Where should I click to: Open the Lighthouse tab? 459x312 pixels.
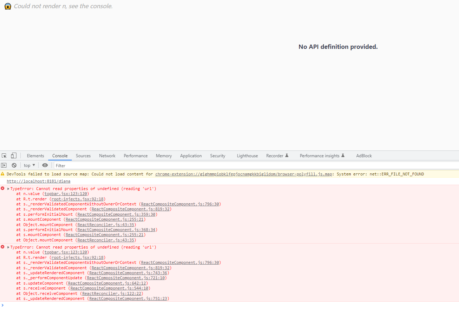(x=247, y=155)
